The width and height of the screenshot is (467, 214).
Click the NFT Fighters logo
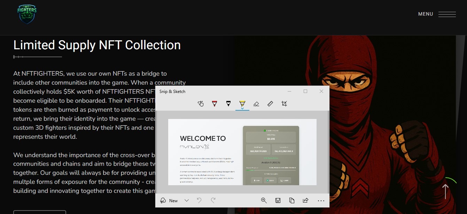click(27, 14)
